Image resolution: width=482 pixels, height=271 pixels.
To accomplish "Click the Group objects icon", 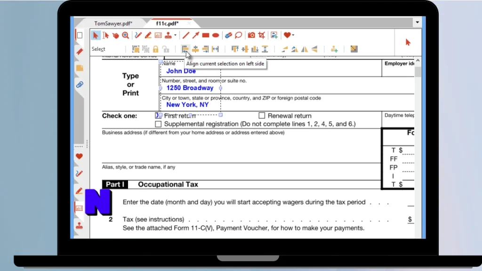I will 136,49.
